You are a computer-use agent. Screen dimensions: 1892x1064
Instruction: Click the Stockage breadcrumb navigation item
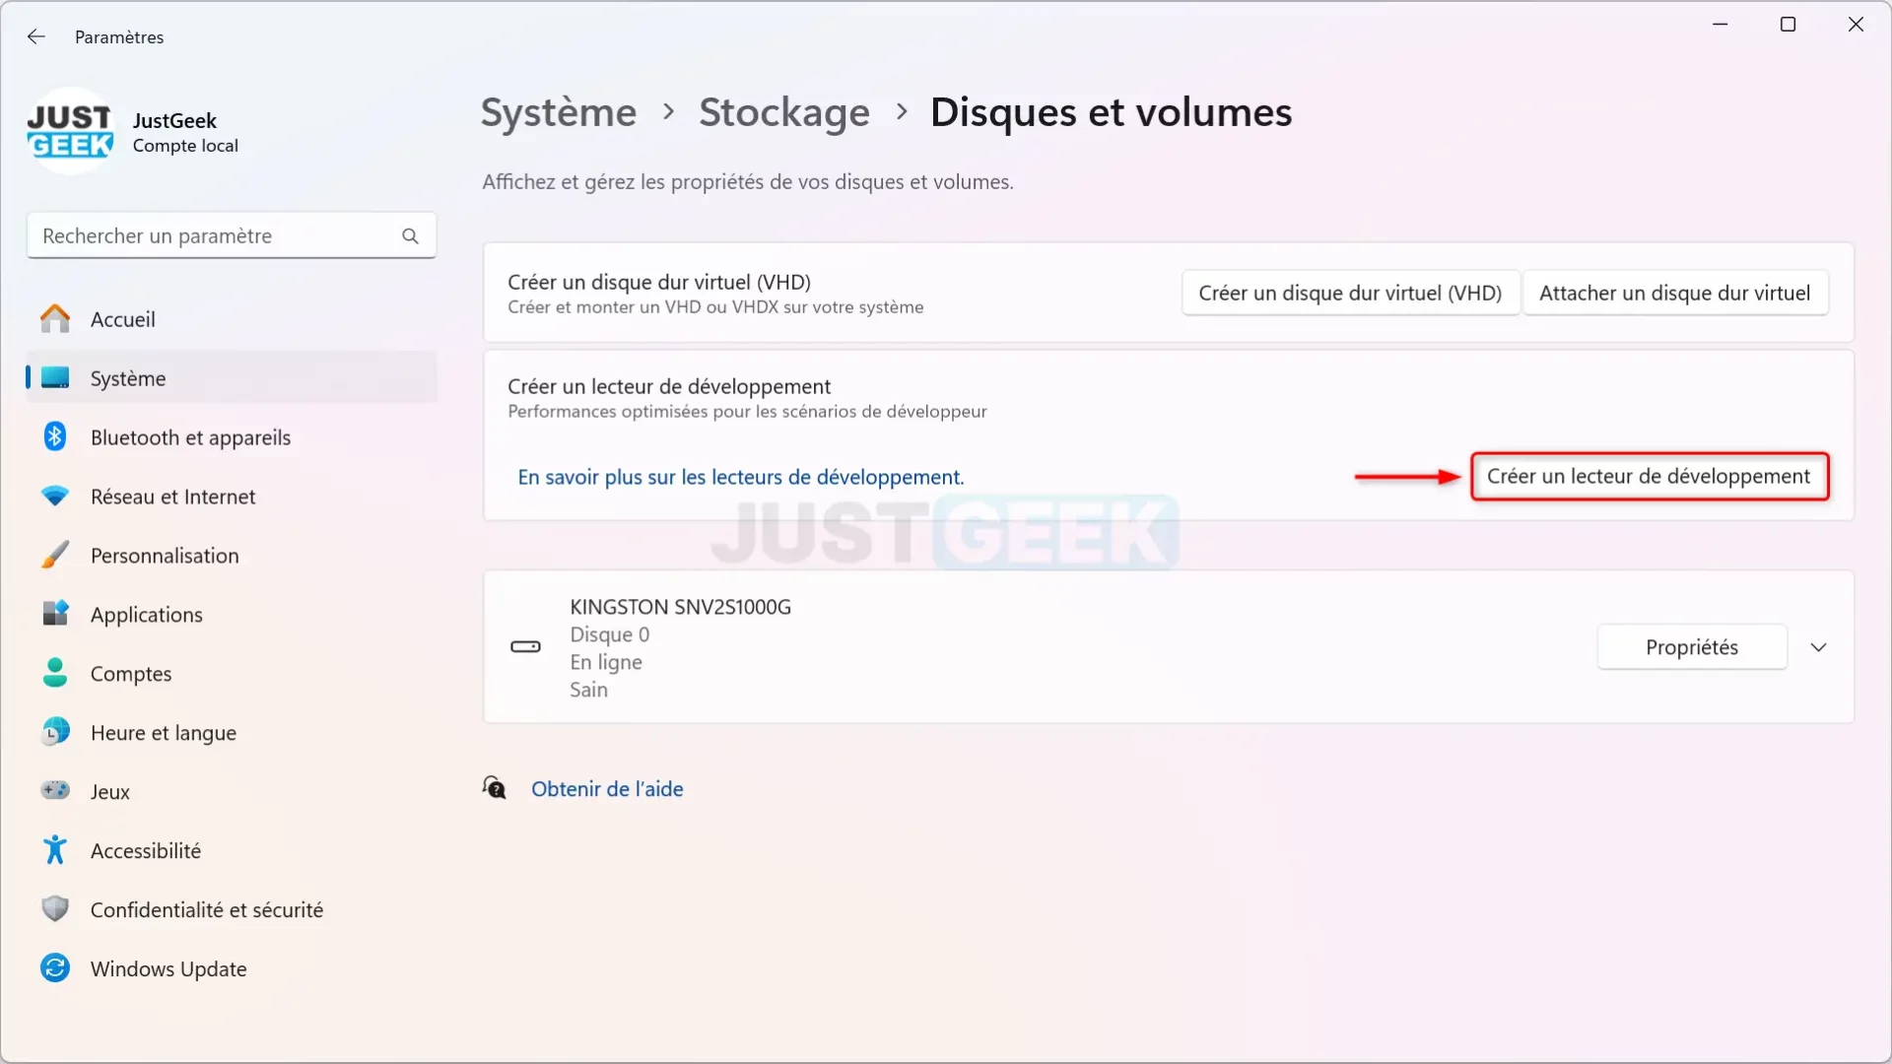point(783,110)
